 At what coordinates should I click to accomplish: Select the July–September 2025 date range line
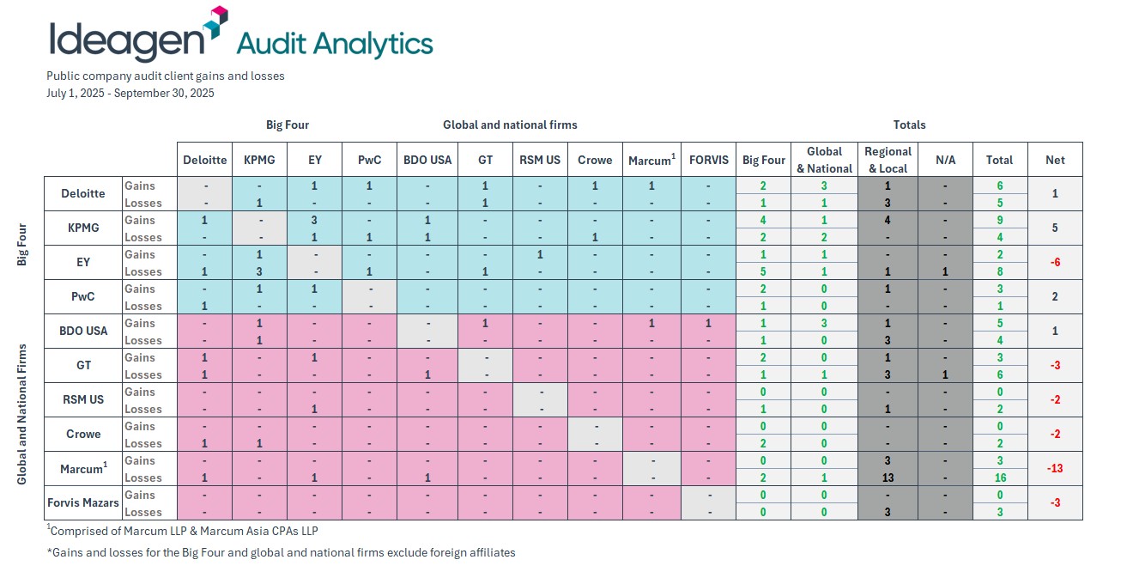point(130,93)
